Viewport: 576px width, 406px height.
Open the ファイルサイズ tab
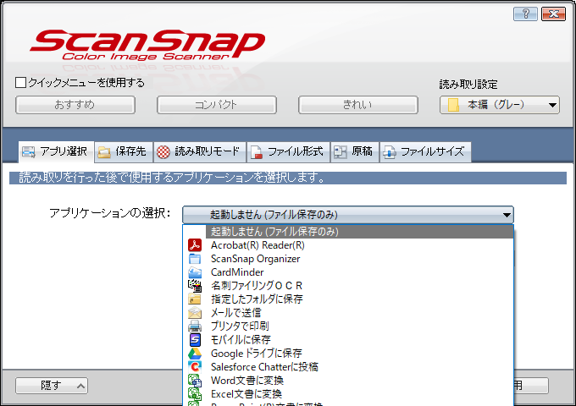pyautogui.click(x=425, y=152)
